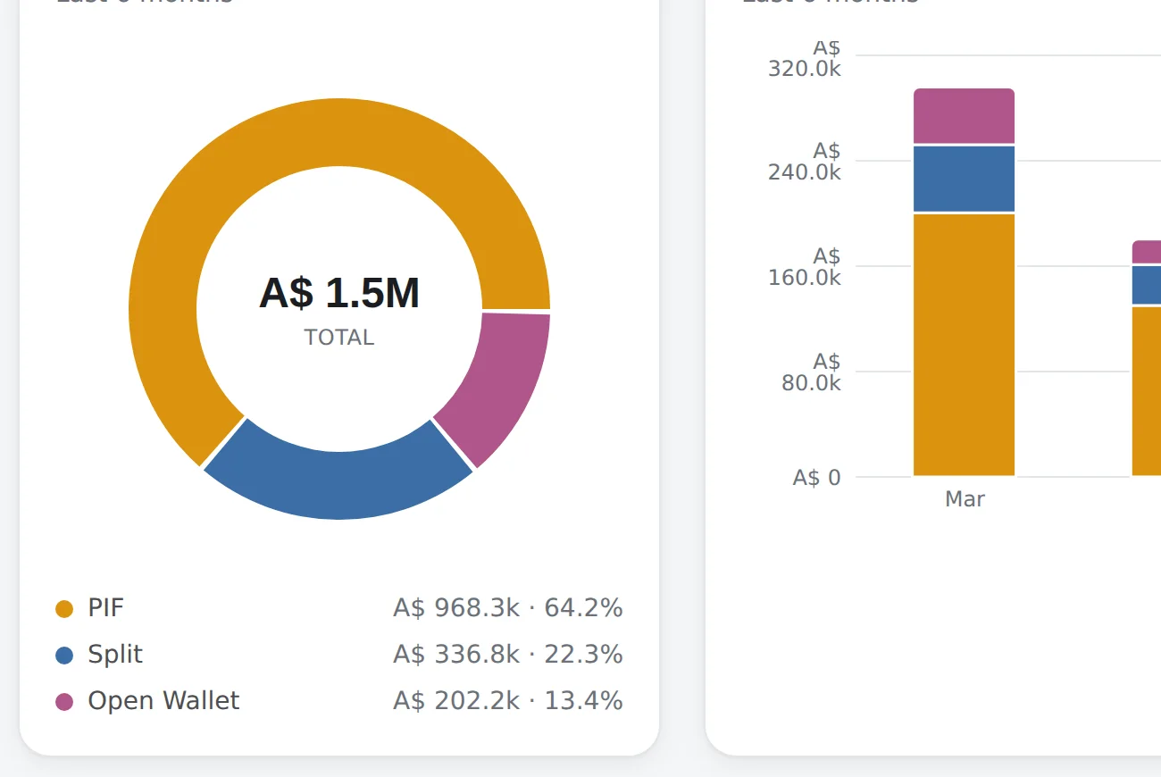Click the orange PIF legend dot
Screen dimensions: 1161x777
pos(64,609)
